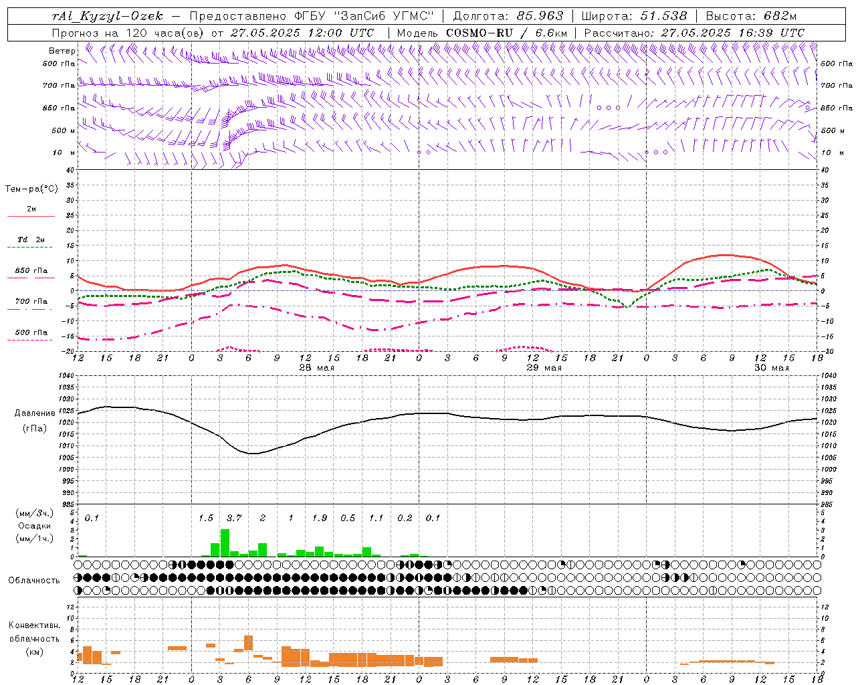Click the computed time Рассчитано: 27.05.2025 16:39 UTC
Image resolution: width=856 pixels, height=685 pixels.
[694, 33]
